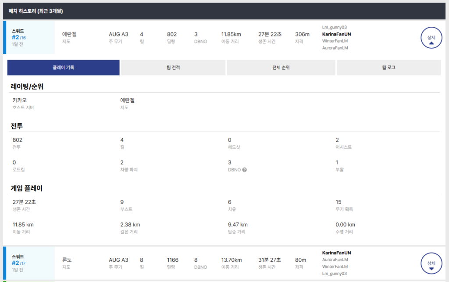
Task: View the 킬 로그 tab
Action: tap(388, 68)
